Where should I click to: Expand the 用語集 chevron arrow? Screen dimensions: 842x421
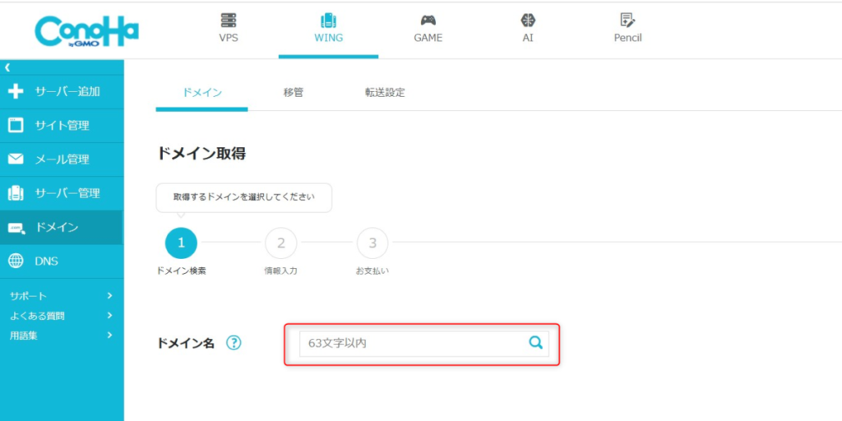[109, 335]
